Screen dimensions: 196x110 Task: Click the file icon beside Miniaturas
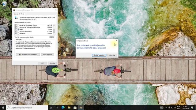click(18, 34)
